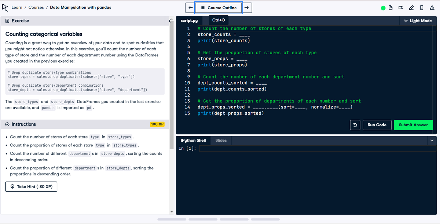Viewport: 440px width, 224px height.
Task: Click 'Counting categorical variables' heading
Action: (x=44, y=34)
